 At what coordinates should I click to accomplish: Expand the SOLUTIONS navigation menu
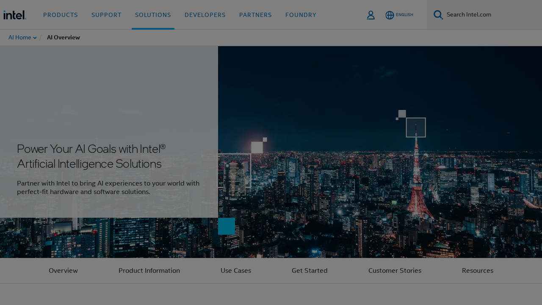coord(153,14)
